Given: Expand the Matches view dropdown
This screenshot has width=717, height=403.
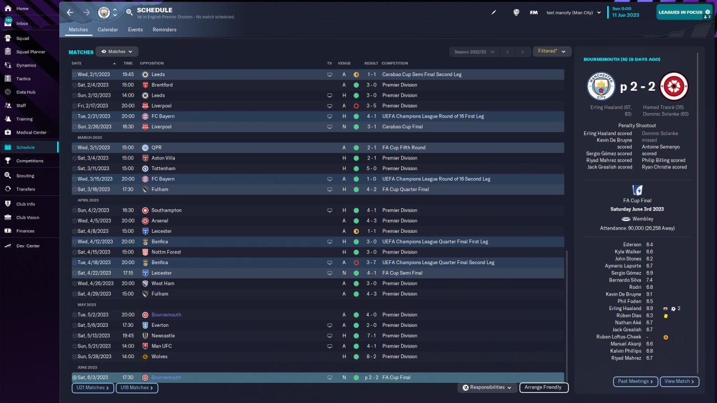Looking at the screenshot, I should coord(117,51).
